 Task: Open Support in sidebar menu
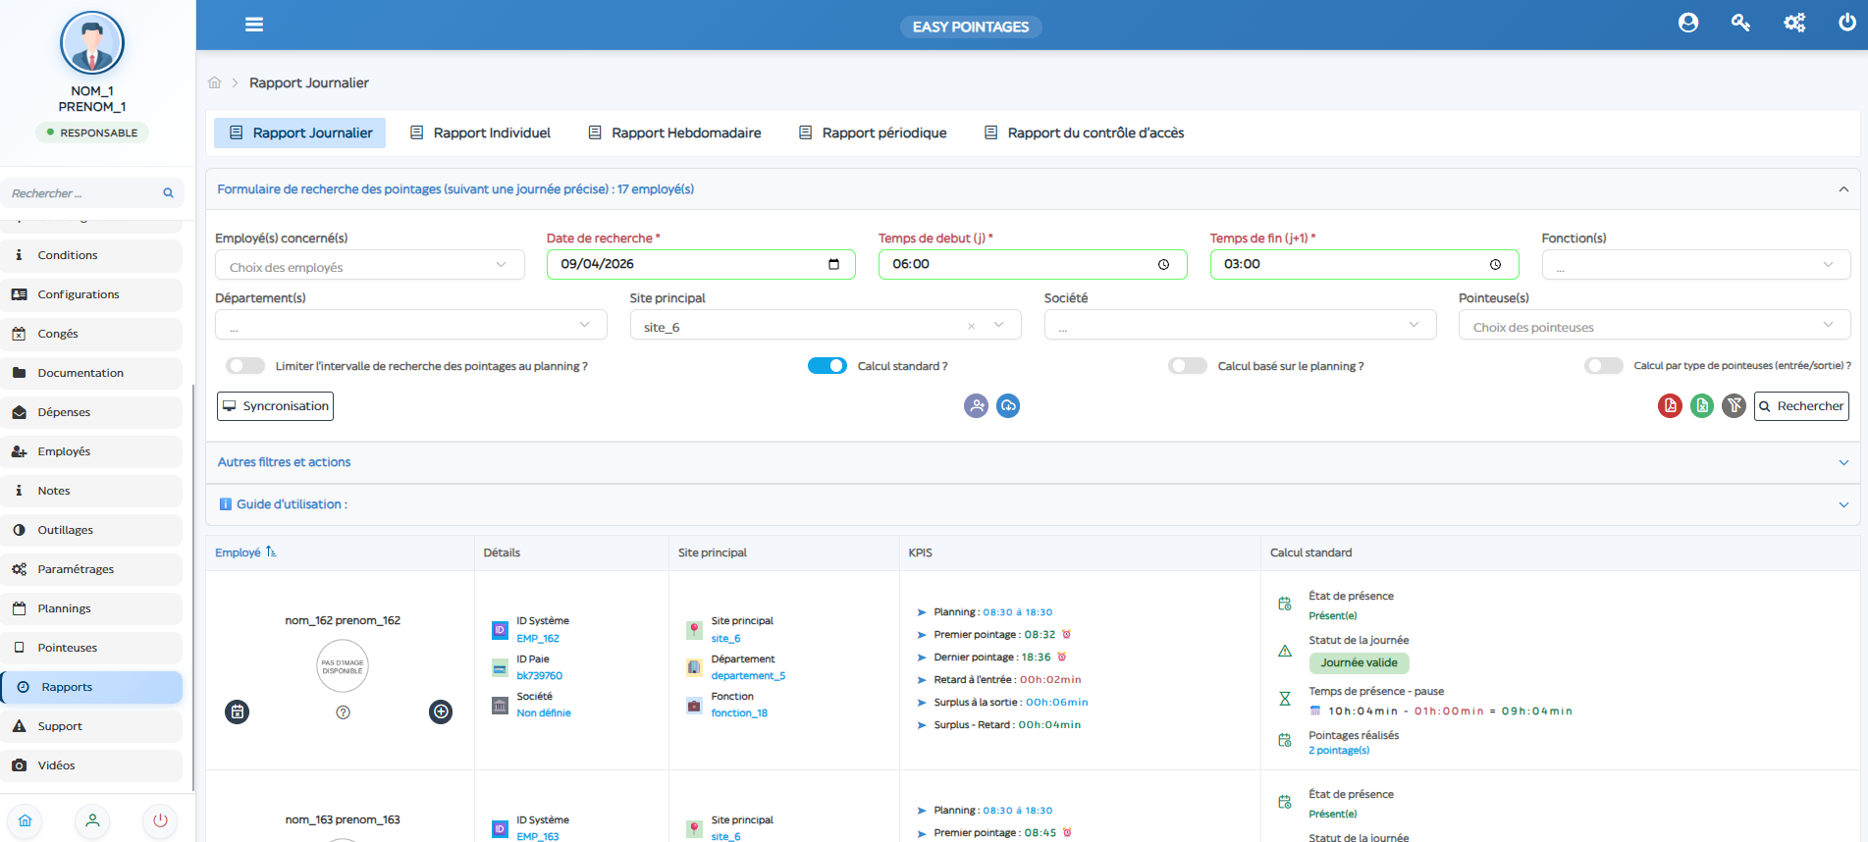(92, 726)
